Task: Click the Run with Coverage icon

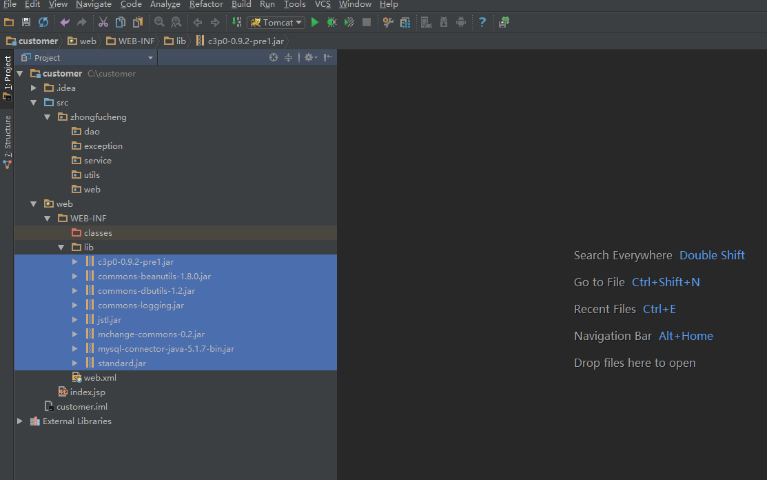Action: coord(349,23)
